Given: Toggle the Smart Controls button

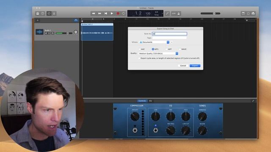Looking at the screenshot, I should coord(49,14).
